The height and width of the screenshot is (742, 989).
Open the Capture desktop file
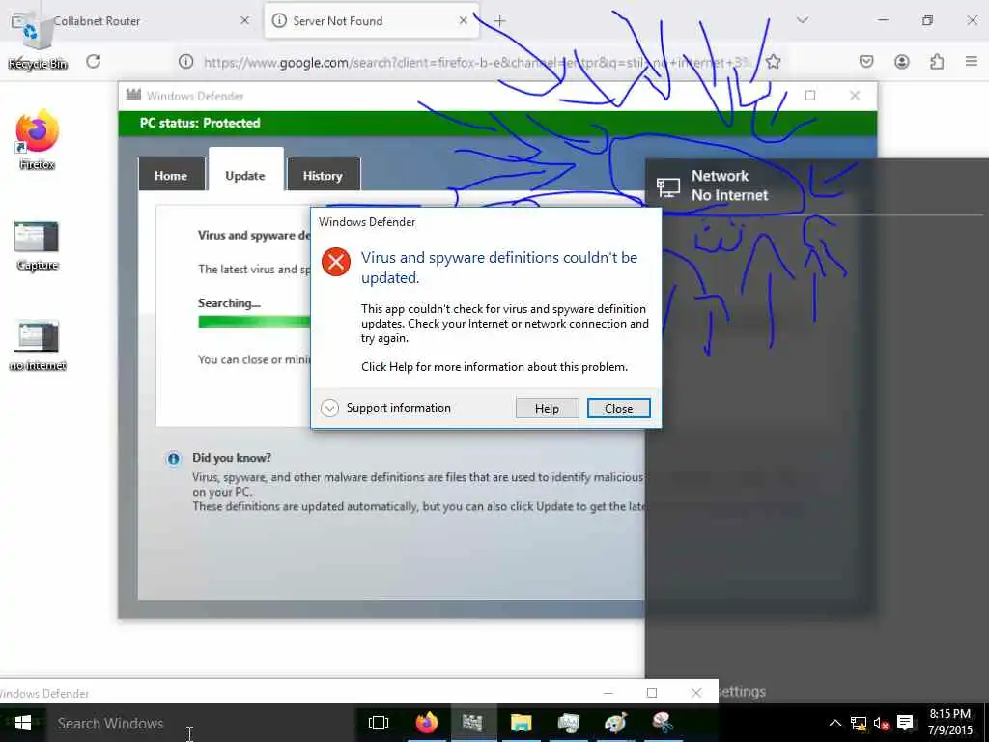coord(37,246)
